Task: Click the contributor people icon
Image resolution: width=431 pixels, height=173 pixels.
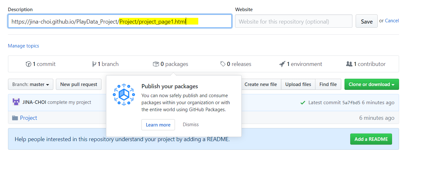Action: point(349,64)
